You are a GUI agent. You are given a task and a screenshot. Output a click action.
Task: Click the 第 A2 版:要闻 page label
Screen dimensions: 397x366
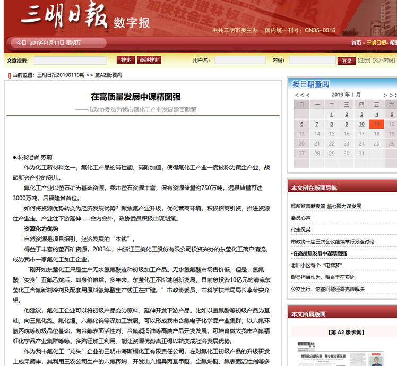(346, 333)
